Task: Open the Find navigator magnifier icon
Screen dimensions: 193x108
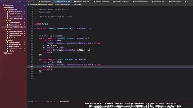Action: 11,2
